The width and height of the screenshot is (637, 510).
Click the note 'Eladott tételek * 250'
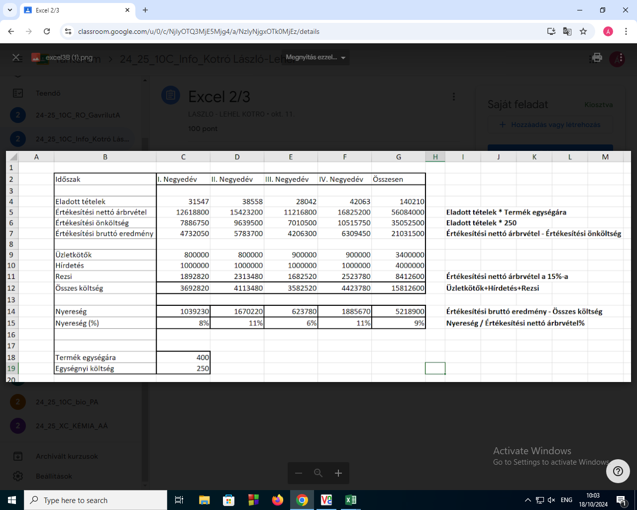(x=481, y=223)
